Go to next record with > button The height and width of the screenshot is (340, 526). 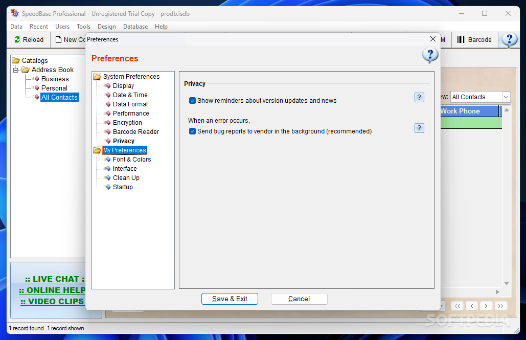pos(486,306)
